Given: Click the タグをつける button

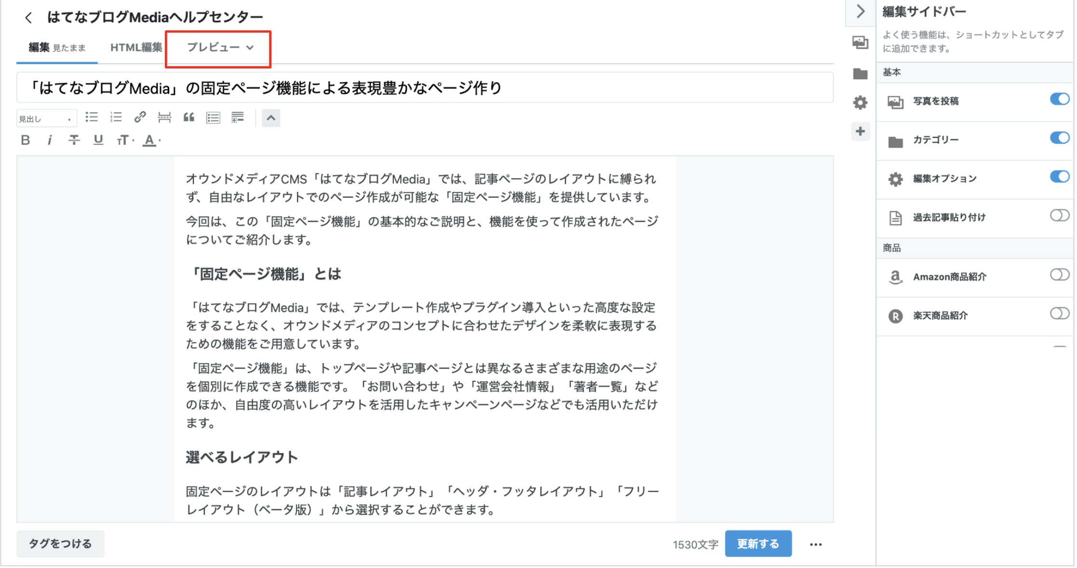Looking at the screenshot, I should point(60,544).
